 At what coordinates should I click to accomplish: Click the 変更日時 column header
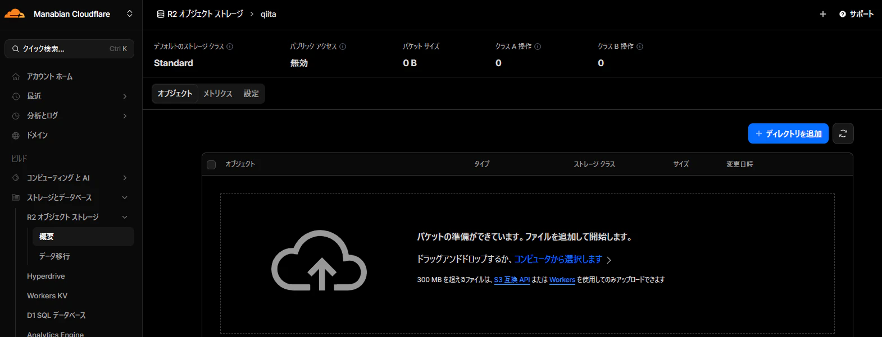pyautogui.click(x=740, y=164)
